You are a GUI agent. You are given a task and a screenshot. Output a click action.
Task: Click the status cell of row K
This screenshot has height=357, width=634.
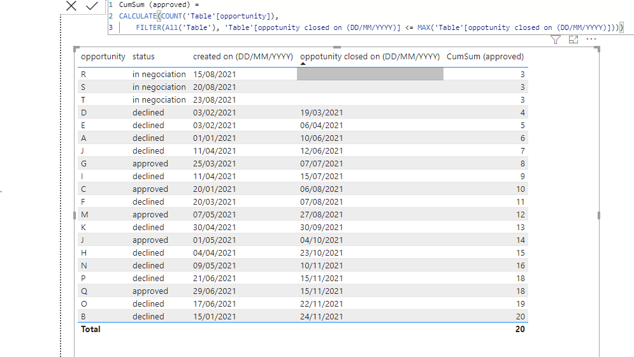[148, 228]
